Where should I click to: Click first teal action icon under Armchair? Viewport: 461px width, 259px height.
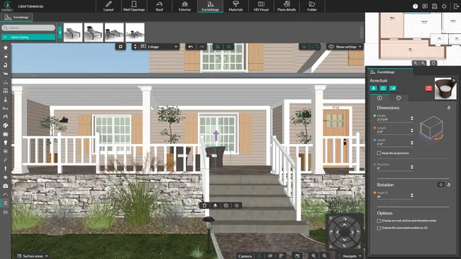pyautogui.click(x=373, y=88)
